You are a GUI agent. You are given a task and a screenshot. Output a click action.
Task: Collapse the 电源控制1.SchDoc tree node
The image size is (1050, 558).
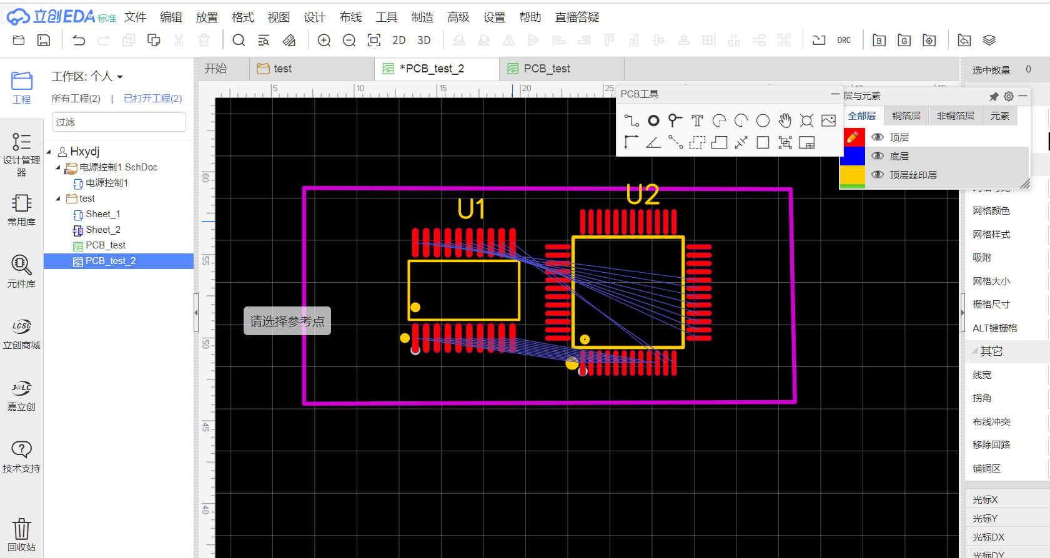(58, 167)
